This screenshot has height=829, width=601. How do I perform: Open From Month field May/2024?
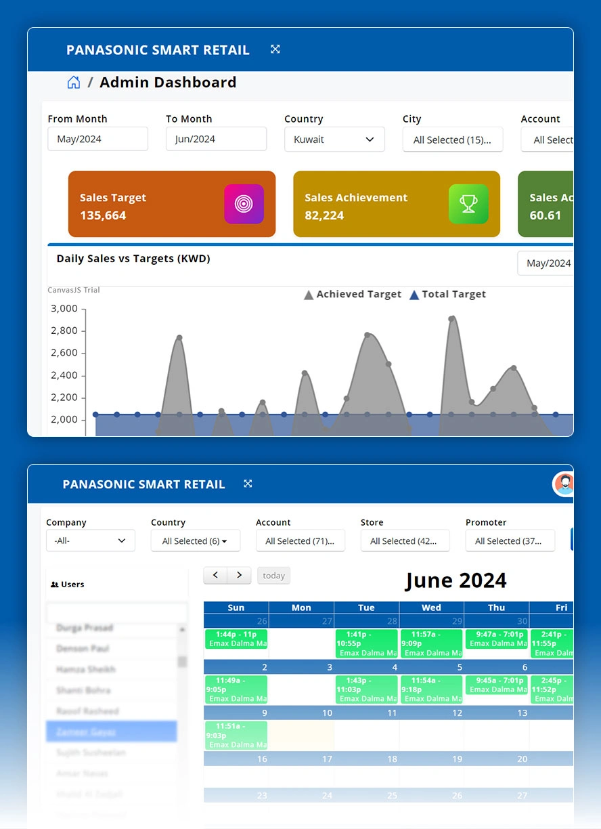(x=97, y=139)
